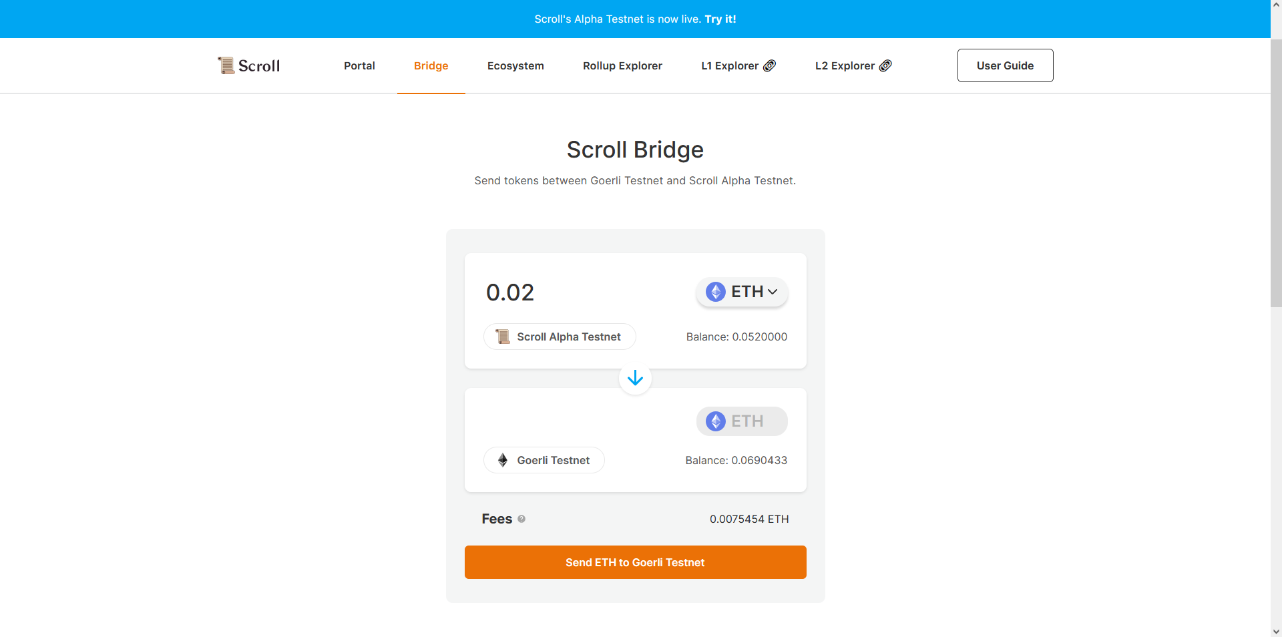
Task: Select the Bridge tab
Action: click(431, 65)
